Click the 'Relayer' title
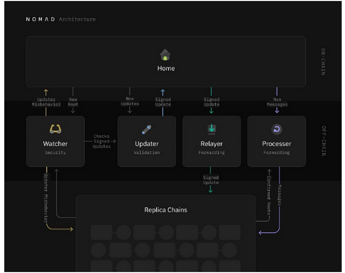345x273 pixels. [x=212, y=144]
